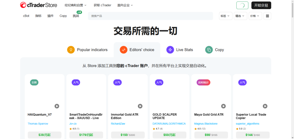Viewport: 294px width, 139px height.
Task: Go to the 插件 category
Action: (51, 16)
